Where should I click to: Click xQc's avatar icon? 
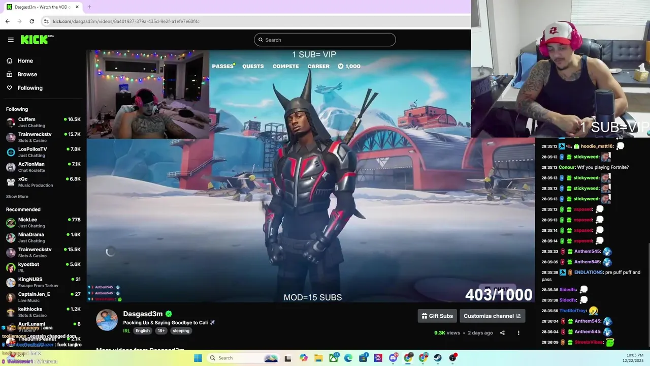point(11,182)
